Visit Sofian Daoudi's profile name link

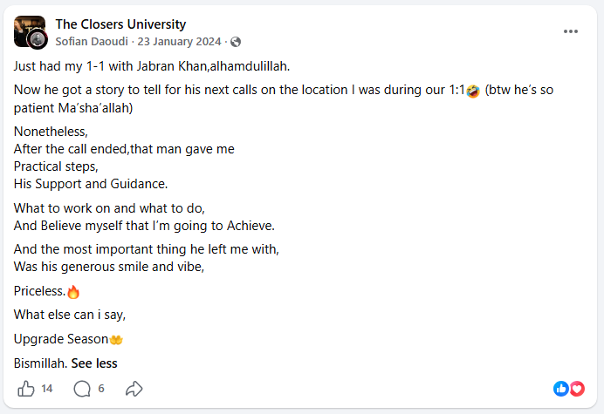92,41
